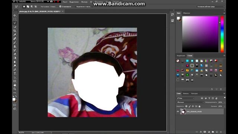Toggle the pixel layers filter
The width and height of the screenshot is (238, 134).
pyautogui.click(x=202, y=98)
